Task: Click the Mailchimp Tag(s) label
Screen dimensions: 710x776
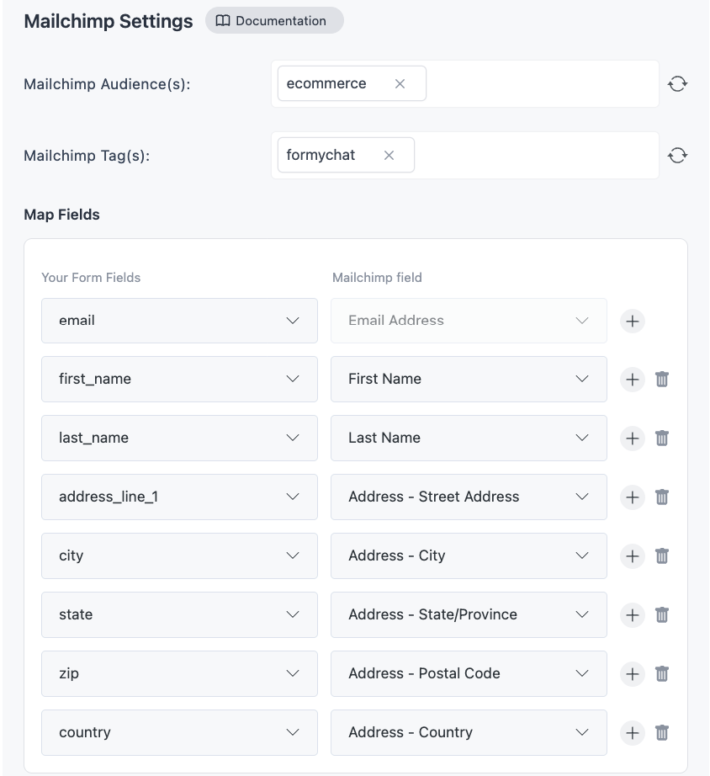Action: (87, 156)
